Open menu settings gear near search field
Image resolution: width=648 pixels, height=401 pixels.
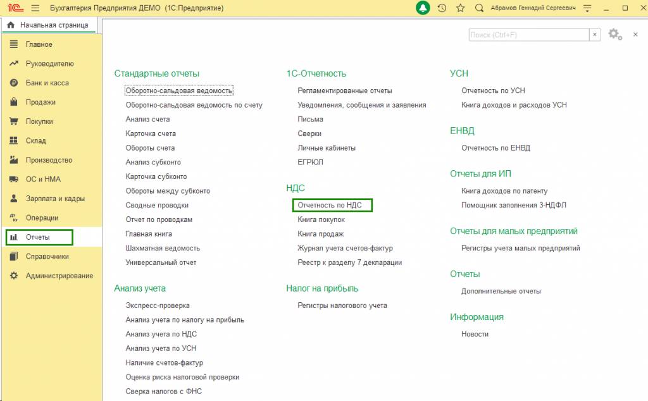[x=614, y=34]
